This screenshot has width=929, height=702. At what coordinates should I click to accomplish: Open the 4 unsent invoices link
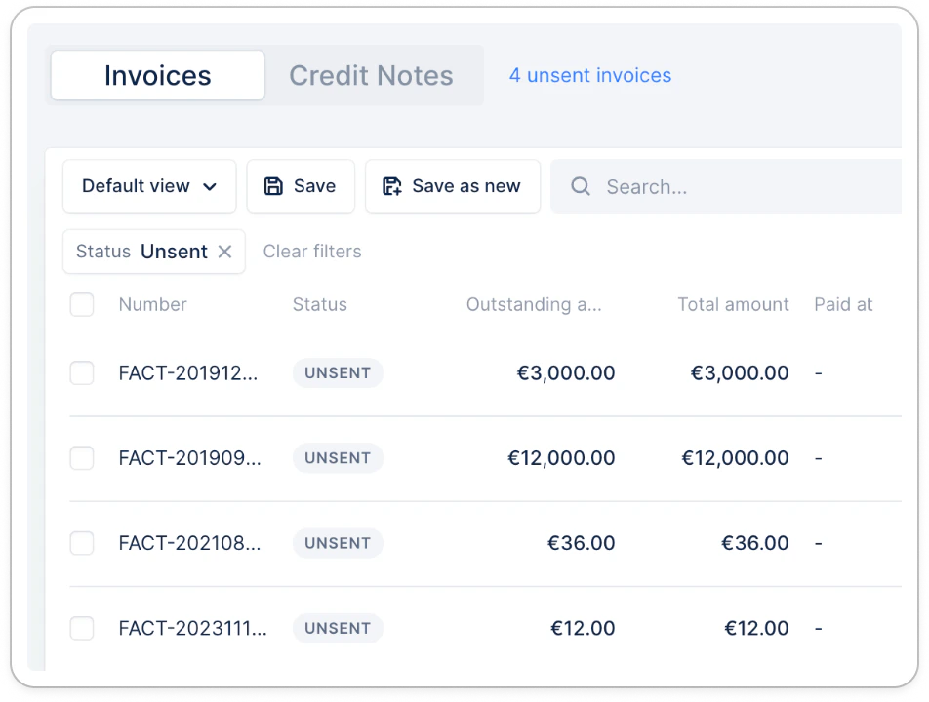tap(590, 75)
